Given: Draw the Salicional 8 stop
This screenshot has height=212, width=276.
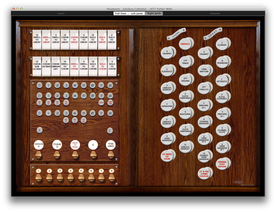Looking at the screenshot, I should click(x=185, y=113).
